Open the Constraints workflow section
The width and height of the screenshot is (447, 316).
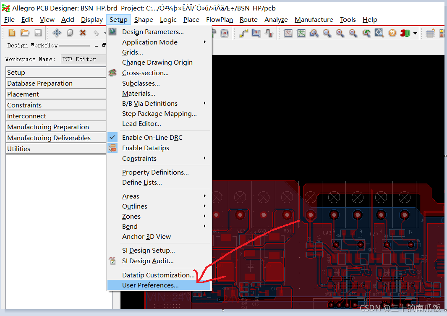56,105
